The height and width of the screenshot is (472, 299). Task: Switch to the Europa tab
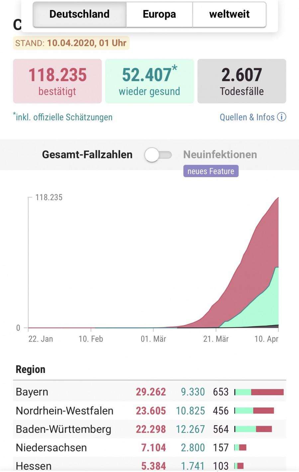(159, 14)
